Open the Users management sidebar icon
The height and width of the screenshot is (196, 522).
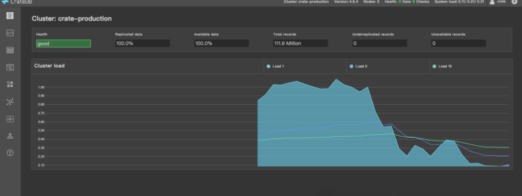[x=10, y=136]
